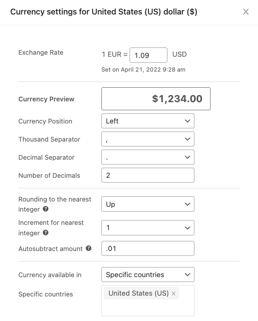This screenshot has width=258, height=321.
Task: Close the currency settings dialog
Action: 246,12
